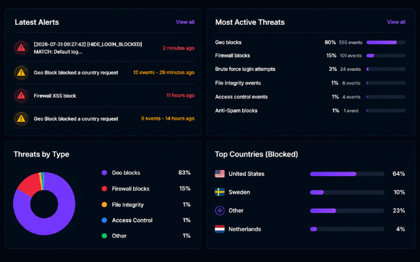Click 'File integrity events' row label
This screenshot has width=420, height=262.
coord(238,83)
